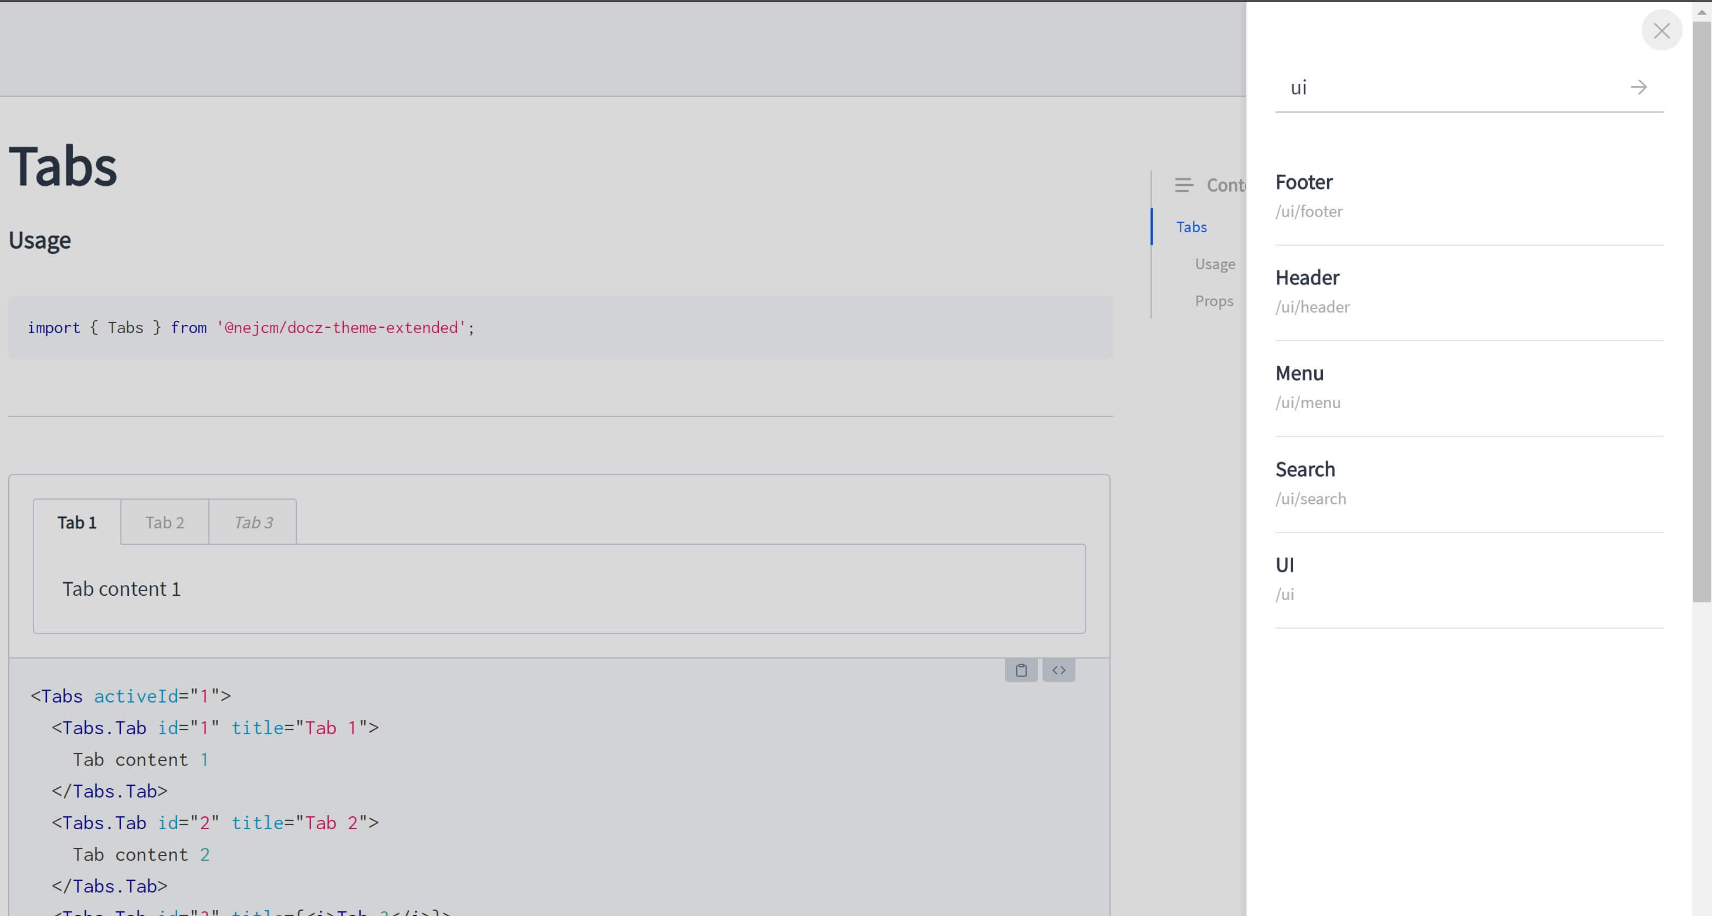Copy code with the clipboard icon

click(x=1021, y=670)
